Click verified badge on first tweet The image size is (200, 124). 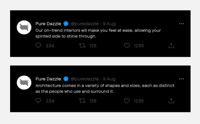66,24
